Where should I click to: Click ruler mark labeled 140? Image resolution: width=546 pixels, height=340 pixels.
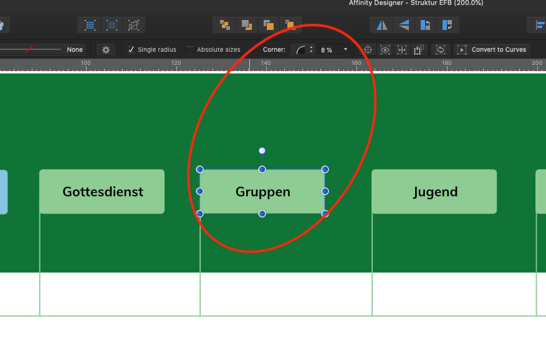point(266,63)
